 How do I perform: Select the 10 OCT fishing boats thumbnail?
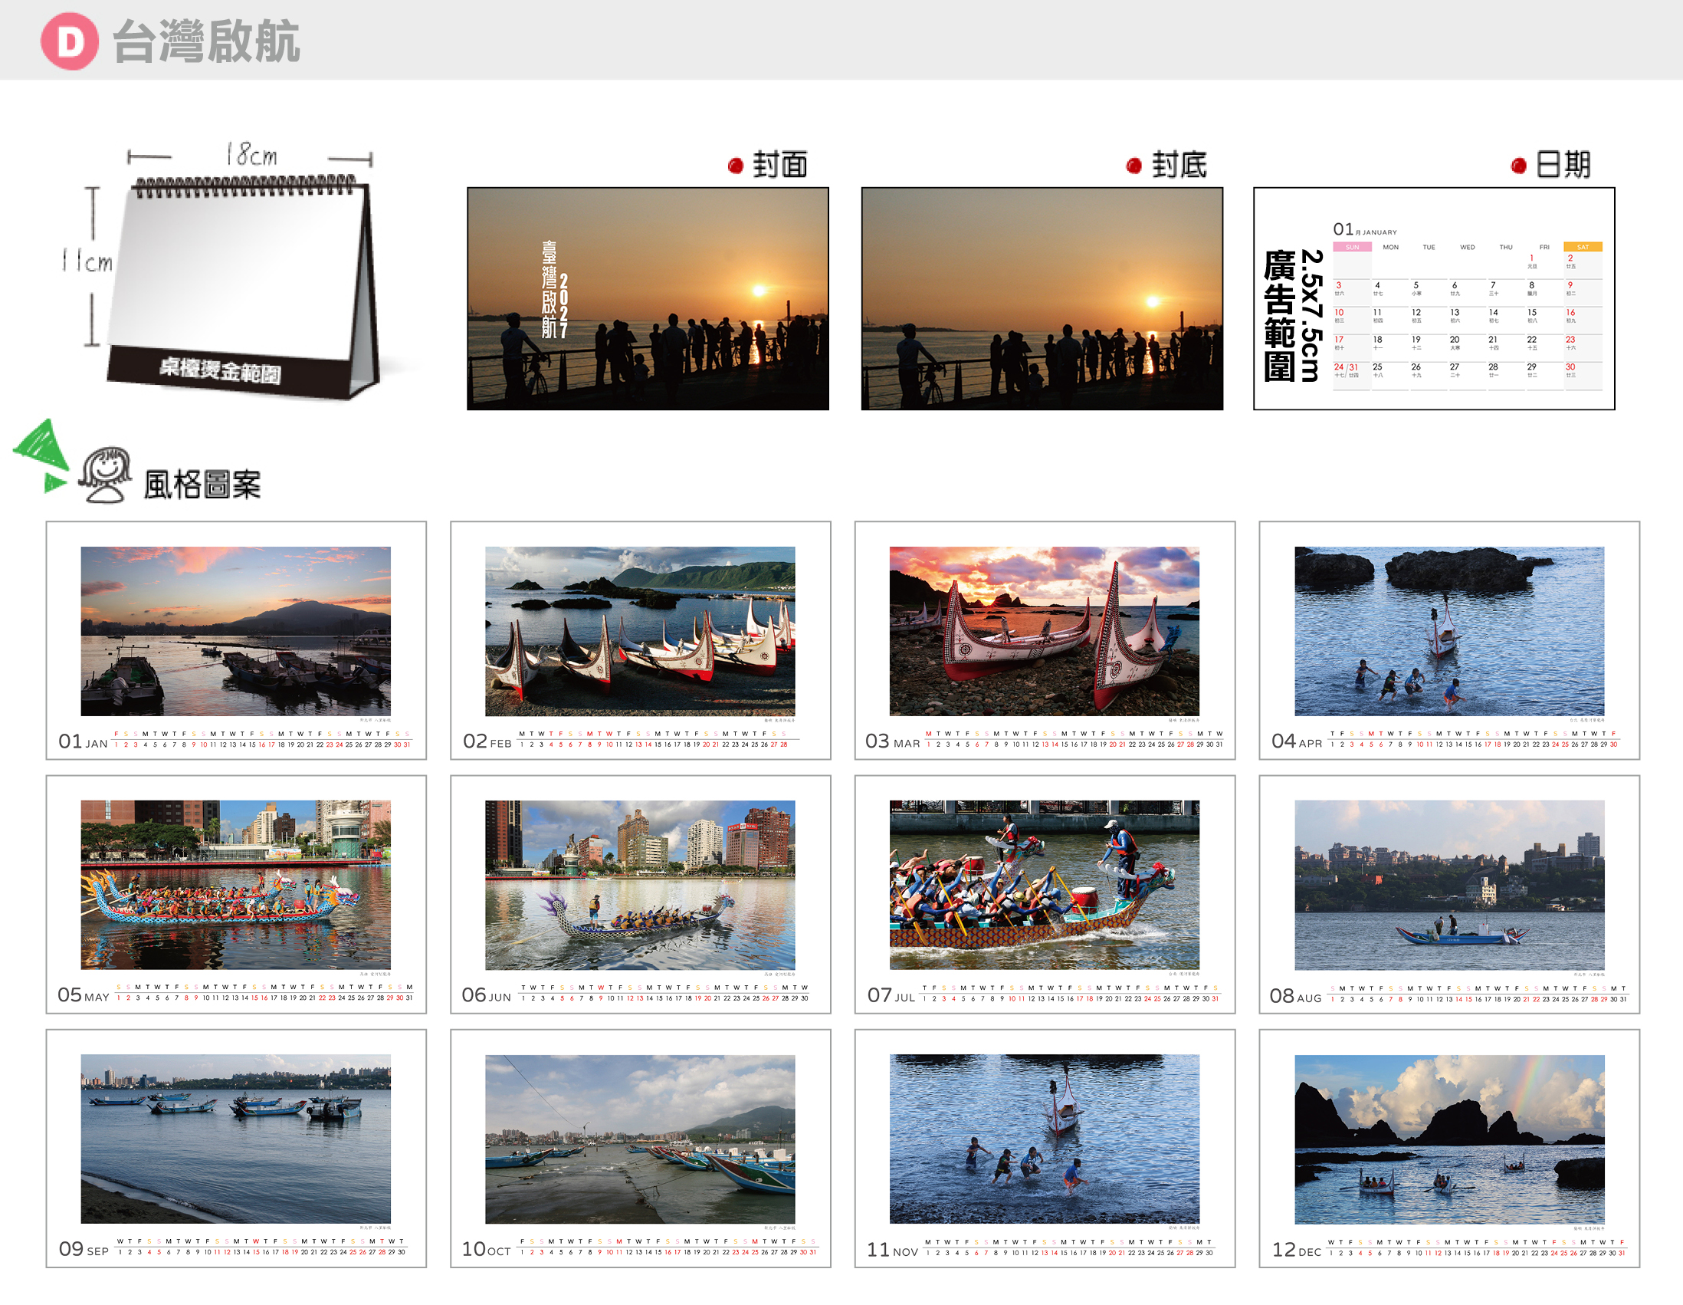[641, 1139]
